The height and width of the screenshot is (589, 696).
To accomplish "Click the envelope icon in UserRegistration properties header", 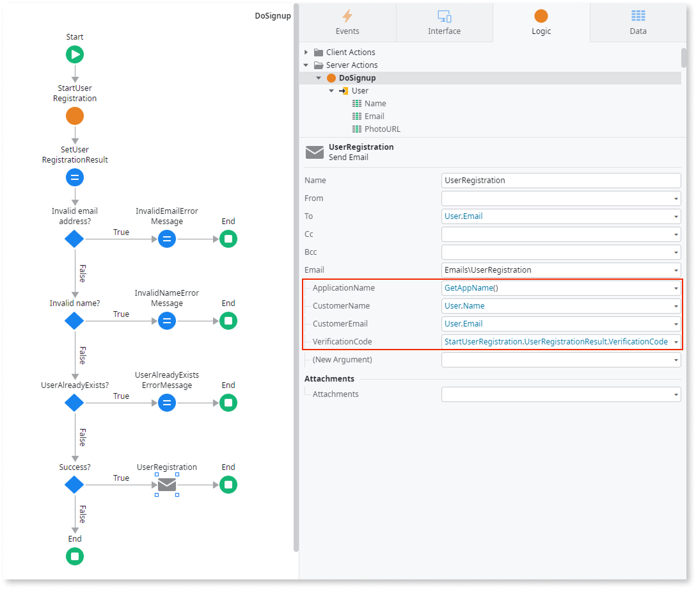I will tap(315, 152).
